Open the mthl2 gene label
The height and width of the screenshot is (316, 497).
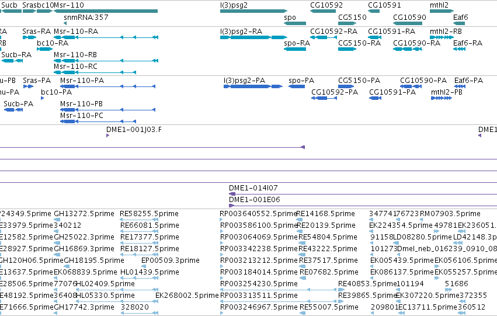[x=439, y=5]
